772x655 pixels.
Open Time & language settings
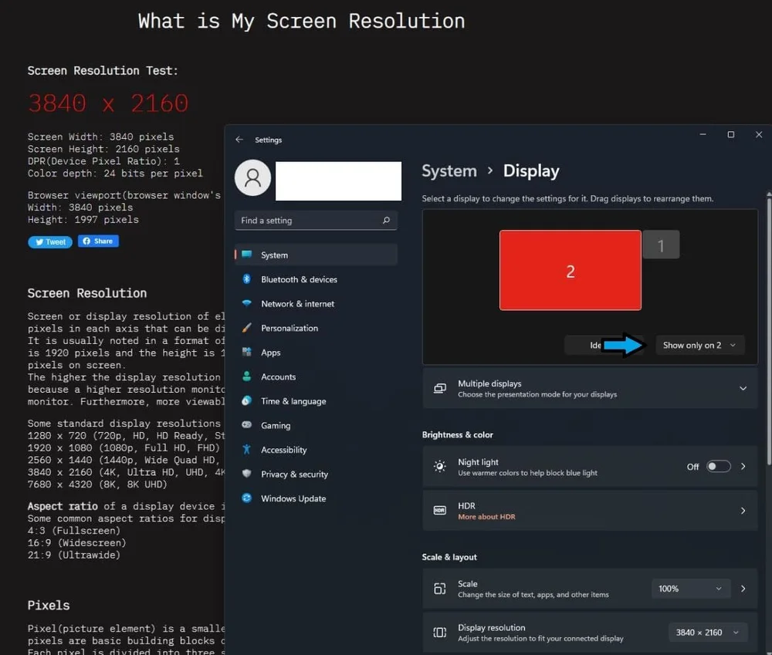coord(316,401)
